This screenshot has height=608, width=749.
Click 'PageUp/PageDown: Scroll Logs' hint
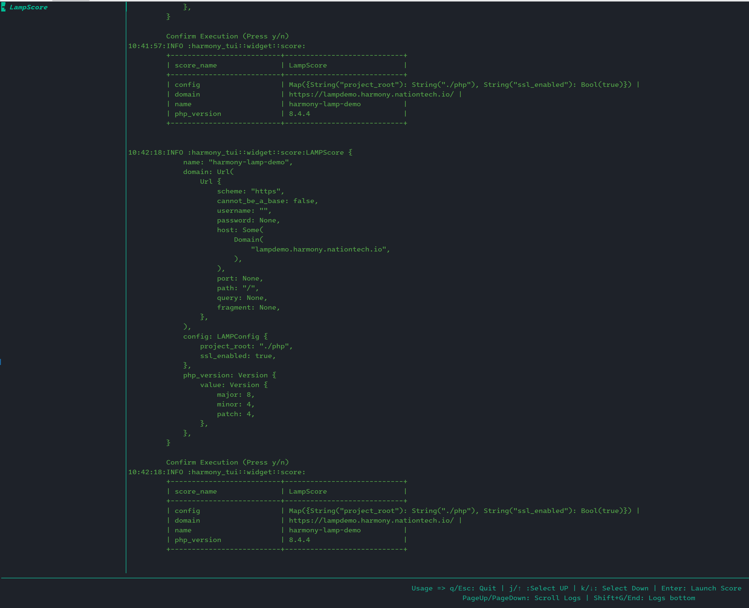coord(521,598)
